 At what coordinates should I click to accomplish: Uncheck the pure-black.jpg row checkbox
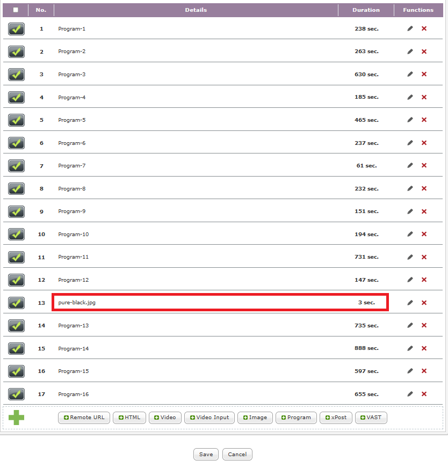[16, 303]
